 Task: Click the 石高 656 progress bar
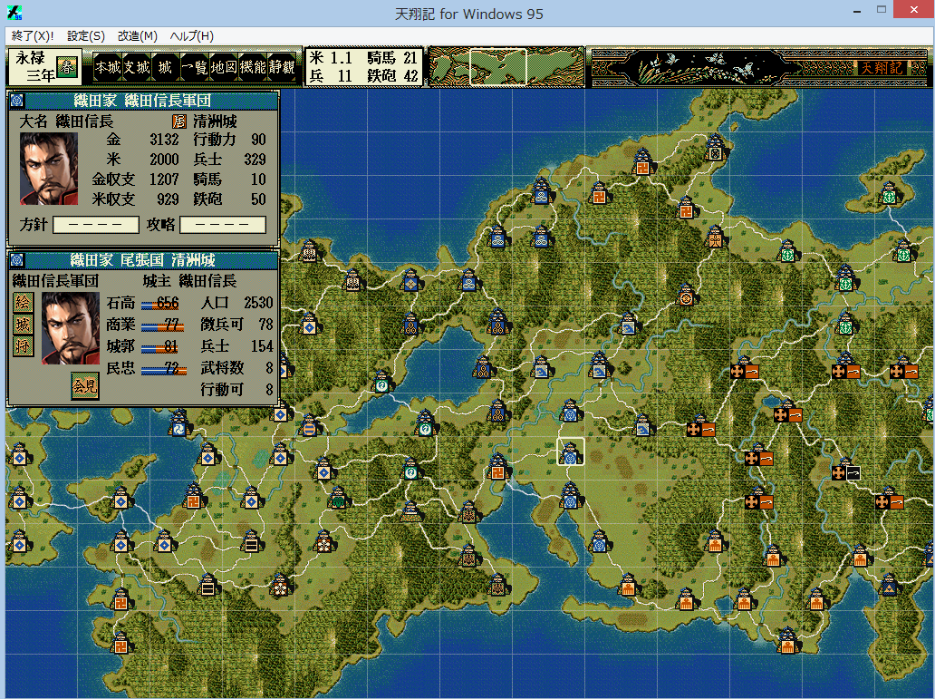coord(162,303)
